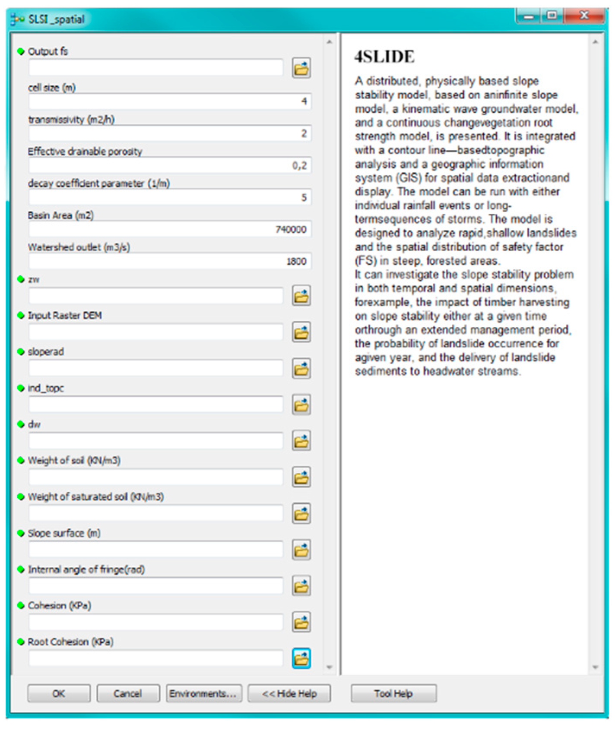Edit the Basin Area (m2) field
This screenshot has height=730, width=615.
point(170,229)
